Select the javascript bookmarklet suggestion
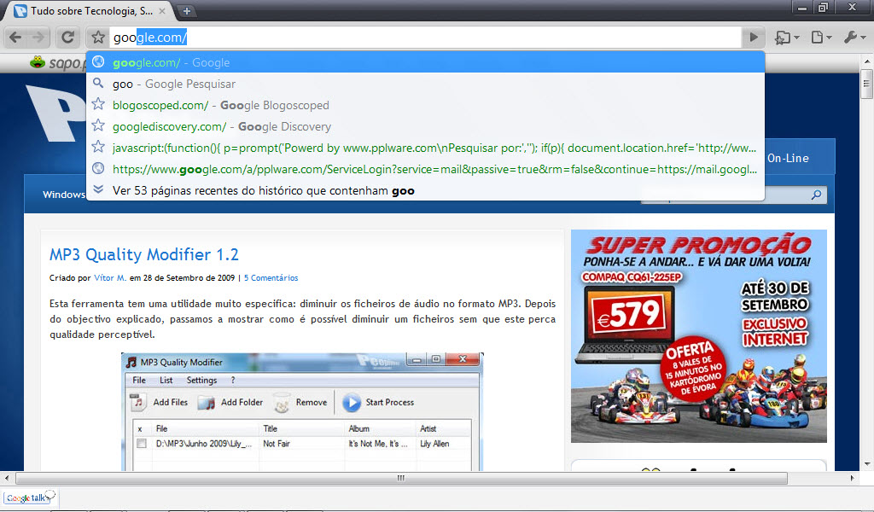The height and width of the screenshot is (512, 874). [x=425, y=148]
